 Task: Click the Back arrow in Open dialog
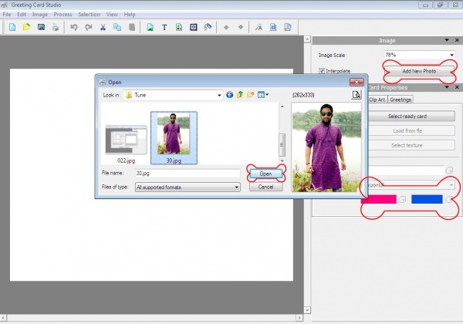click(229, 95)
